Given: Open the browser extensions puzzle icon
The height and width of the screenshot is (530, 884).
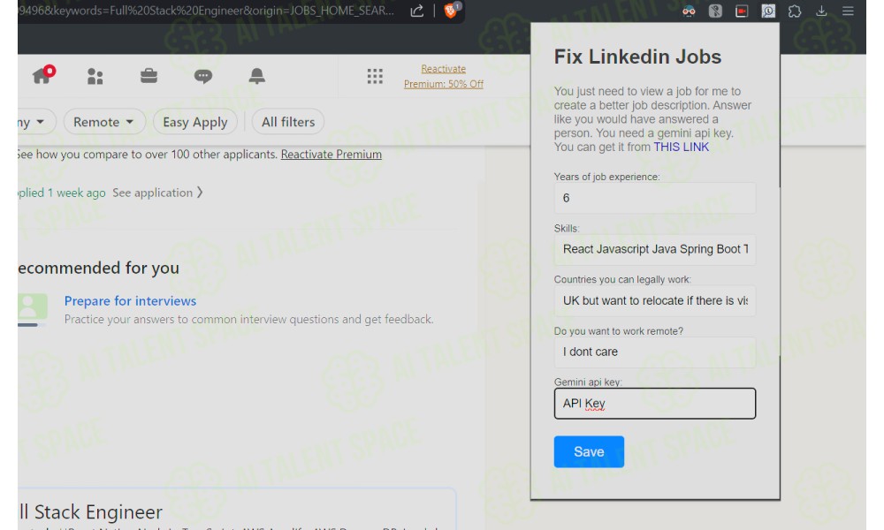Looking at the screenshot, I should [x=795, y=11].
